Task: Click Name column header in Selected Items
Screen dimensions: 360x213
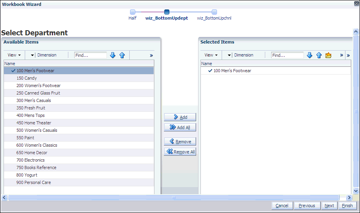Action: click(x=276, y=64)
